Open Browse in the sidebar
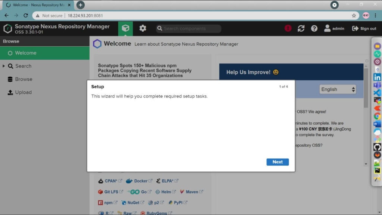The image size is (382, 215). point(24,79)
